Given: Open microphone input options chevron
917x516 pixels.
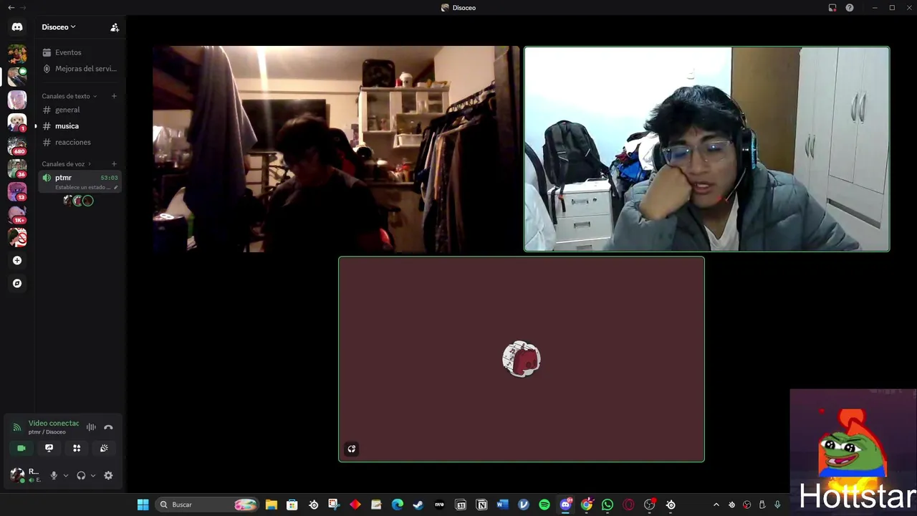Looking at the screenshot, I should pos(66,475).
